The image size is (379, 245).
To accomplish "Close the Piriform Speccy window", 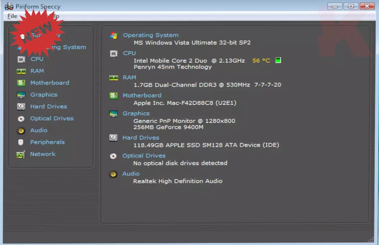I will (367, 6).
